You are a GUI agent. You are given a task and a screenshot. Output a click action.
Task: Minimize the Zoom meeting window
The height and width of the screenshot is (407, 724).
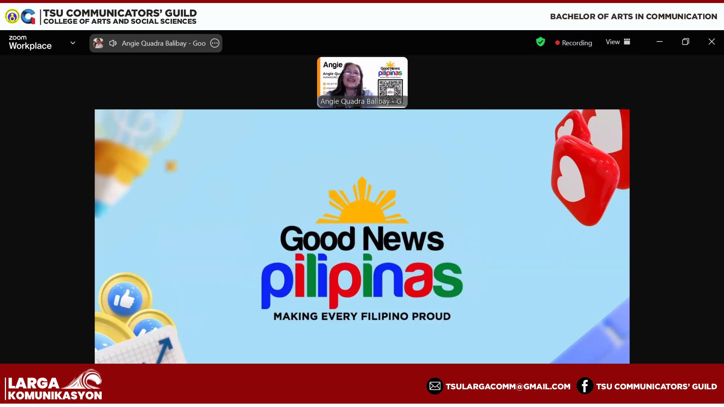[660, 42]
